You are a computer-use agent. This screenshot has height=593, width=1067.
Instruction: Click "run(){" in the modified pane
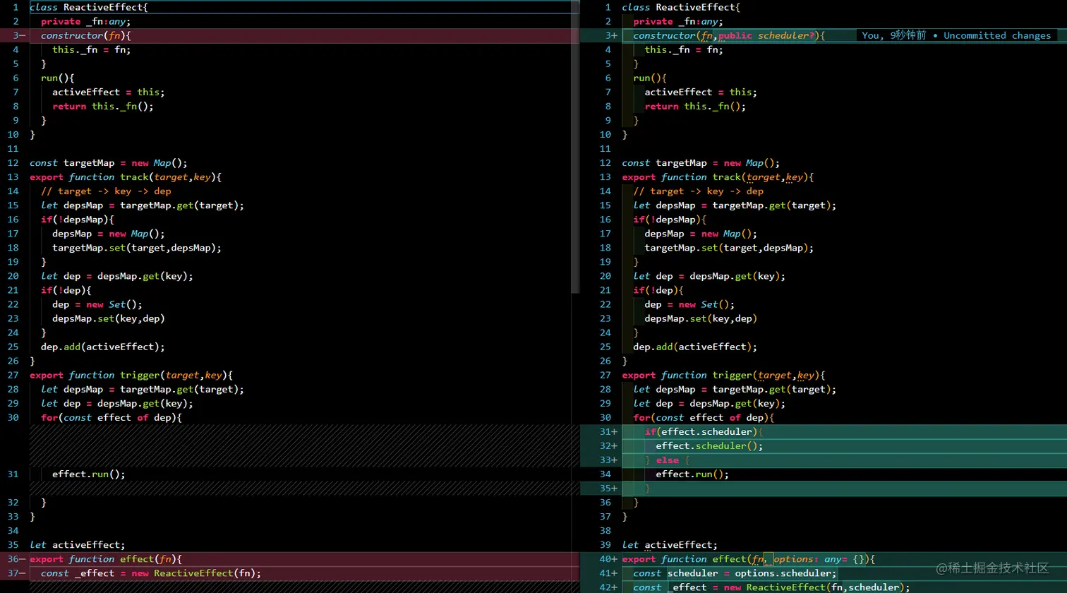[650, 78]
